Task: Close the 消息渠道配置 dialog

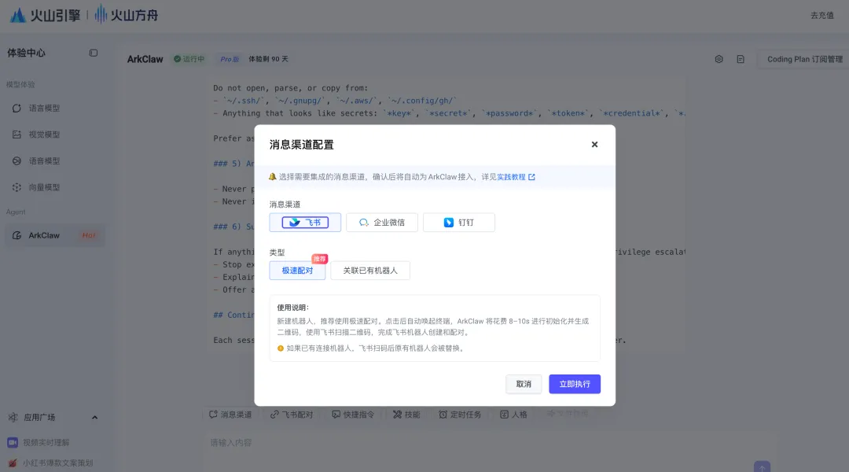Action: 594,144
